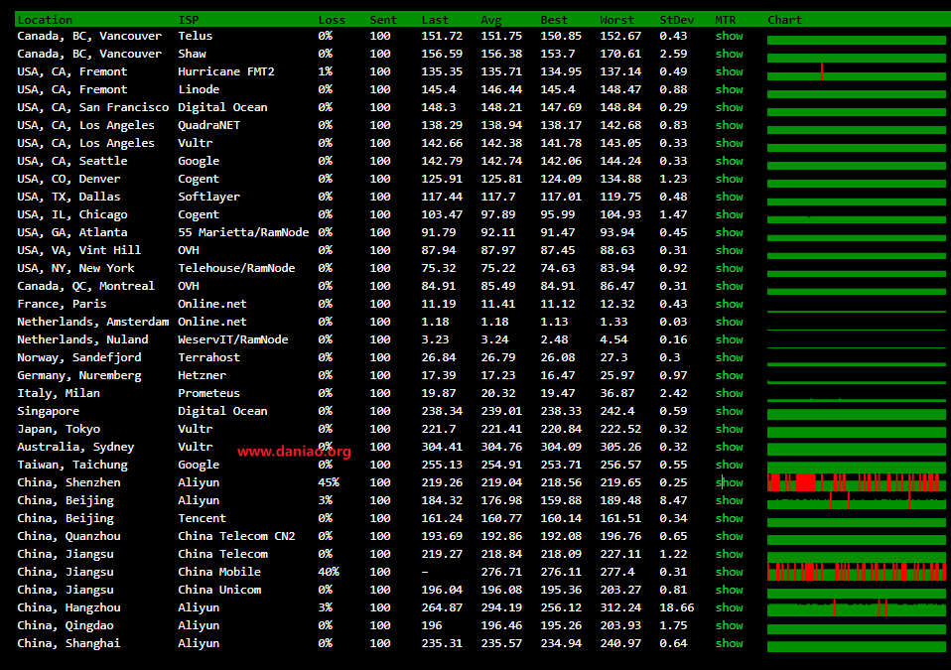The height and width of the screenshot is (670, 951).
Task: Click the StDev column header
Action: point(676,20)
